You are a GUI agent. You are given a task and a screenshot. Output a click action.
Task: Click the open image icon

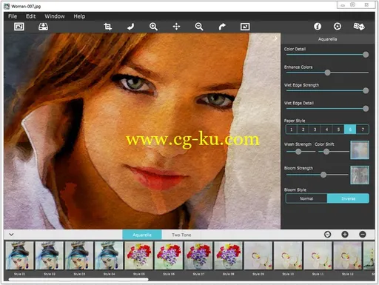click(x=19, y=27)
